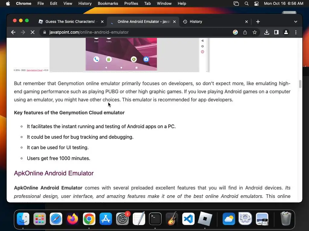Open Control Center
Screen dimensions: 309x231
256,4
